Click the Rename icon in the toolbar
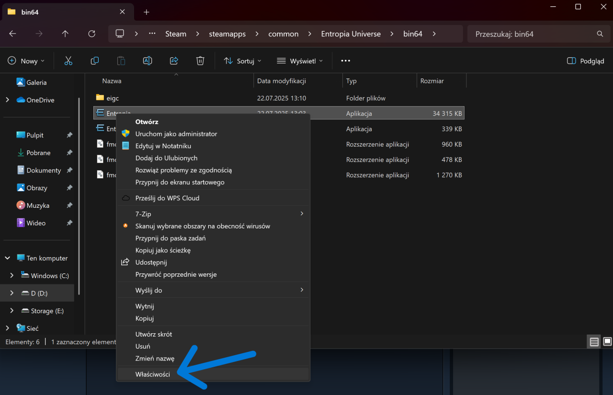The height and width of the screenshot is (395, 613). (148, 61)
